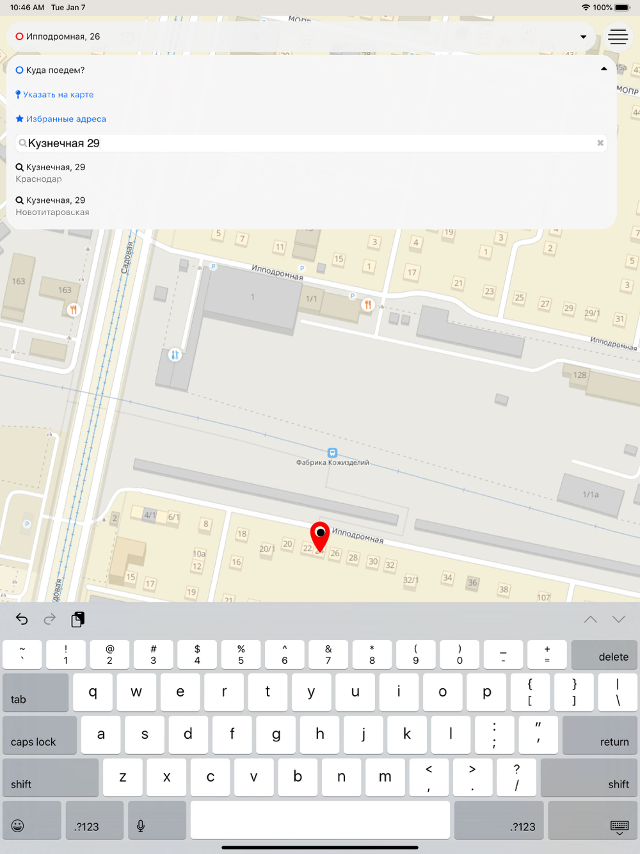Tap the restaurant icon near building 163
Image resolution: width=640 pixels, height=854 pixels.
point(74,310)
